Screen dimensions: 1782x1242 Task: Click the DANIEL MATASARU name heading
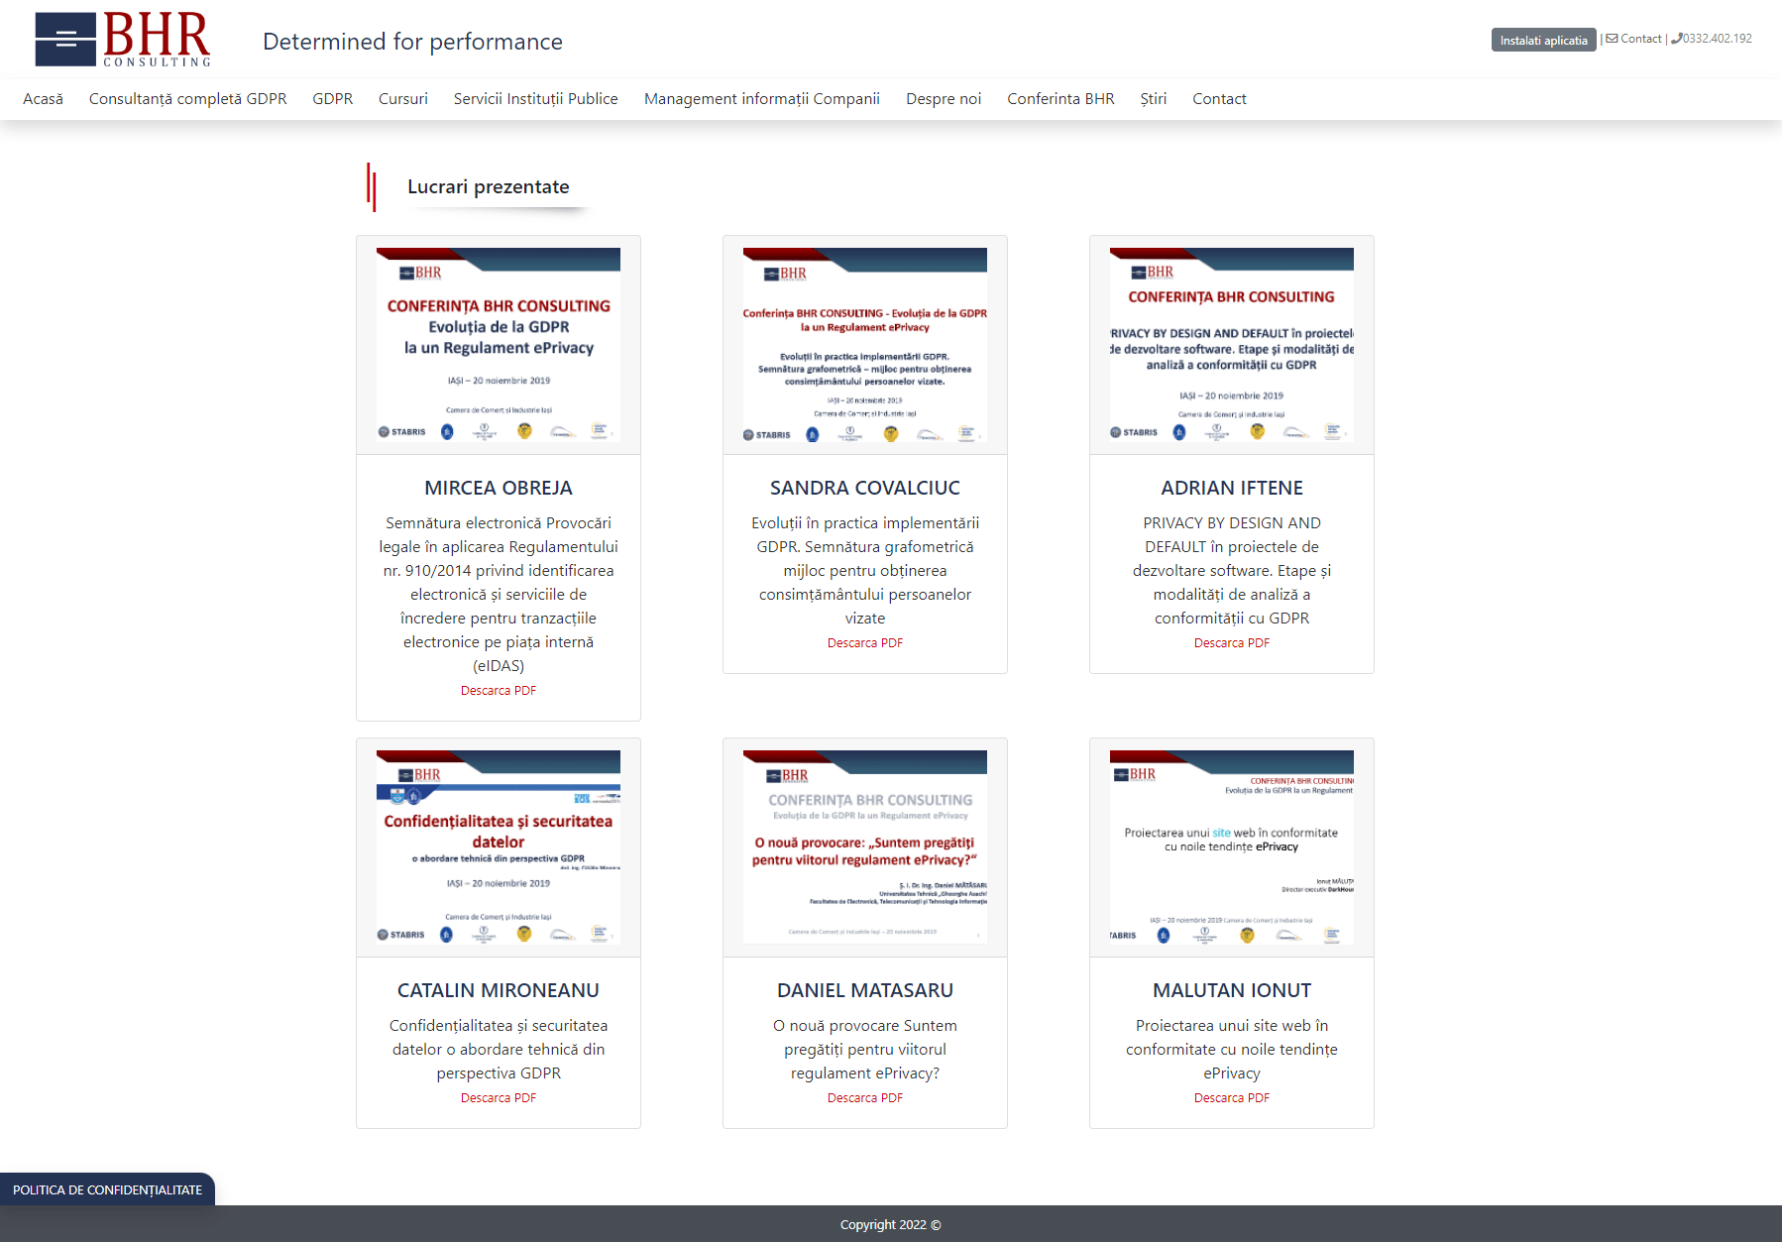point(865,990)
